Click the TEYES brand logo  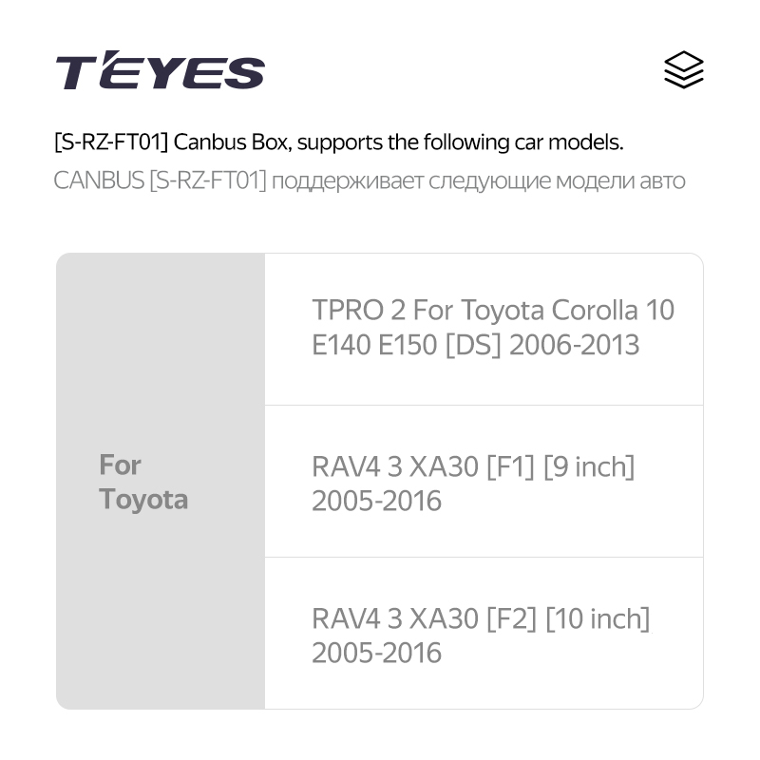[x=160, y=69]
